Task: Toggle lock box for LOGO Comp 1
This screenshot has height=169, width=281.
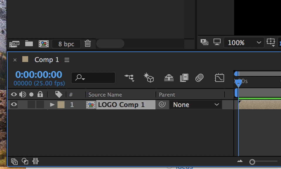Action: pos(40,104)
